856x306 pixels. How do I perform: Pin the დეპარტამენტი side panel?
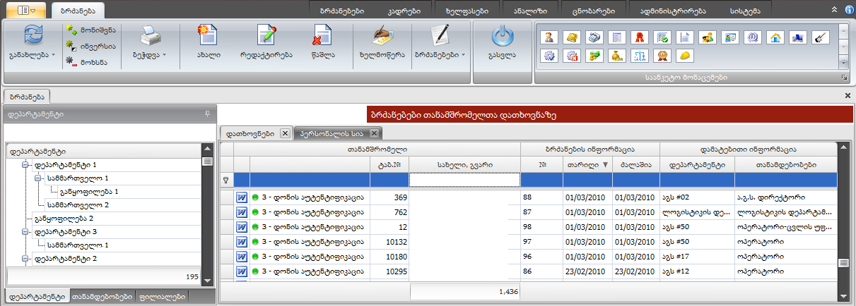(207, 113)
